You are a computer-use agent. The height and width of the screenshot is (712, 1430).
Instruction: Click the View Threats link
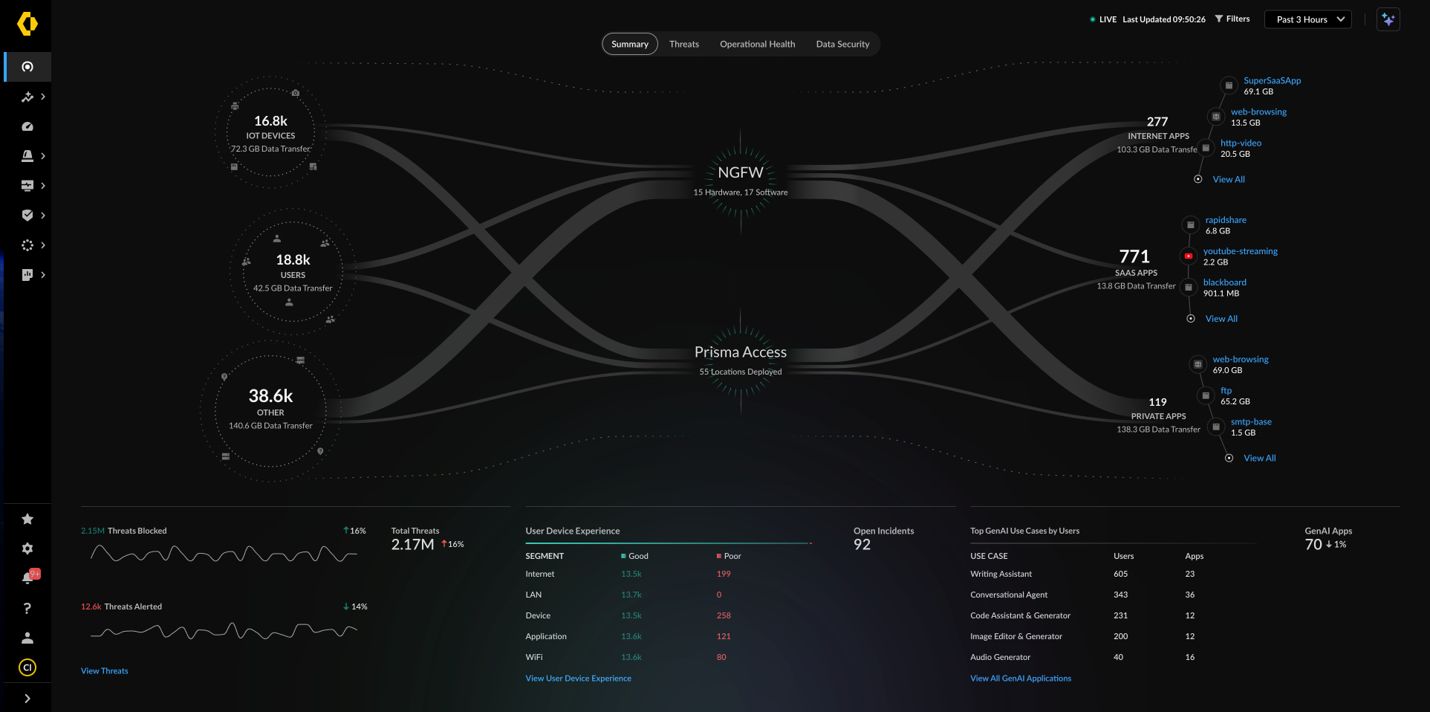pyautogui.click(x=104, y=670)
